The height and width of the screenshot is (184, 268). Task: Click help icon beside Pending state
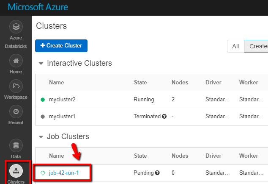pyautogui.click(x=157, y=173)
